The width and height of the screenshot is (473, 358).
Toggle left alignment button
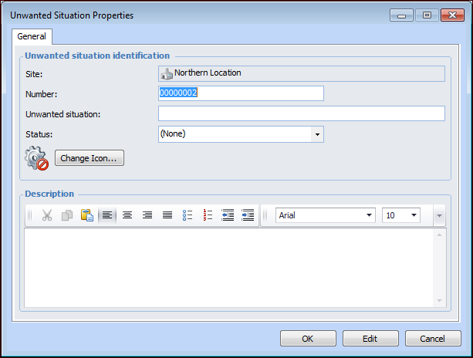tap(107, 216)
